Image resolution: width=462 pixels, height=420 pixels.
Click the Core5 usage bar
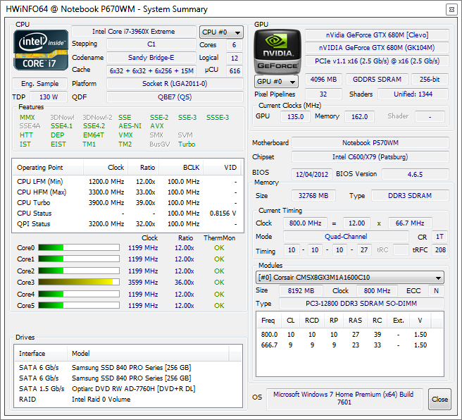79,305
